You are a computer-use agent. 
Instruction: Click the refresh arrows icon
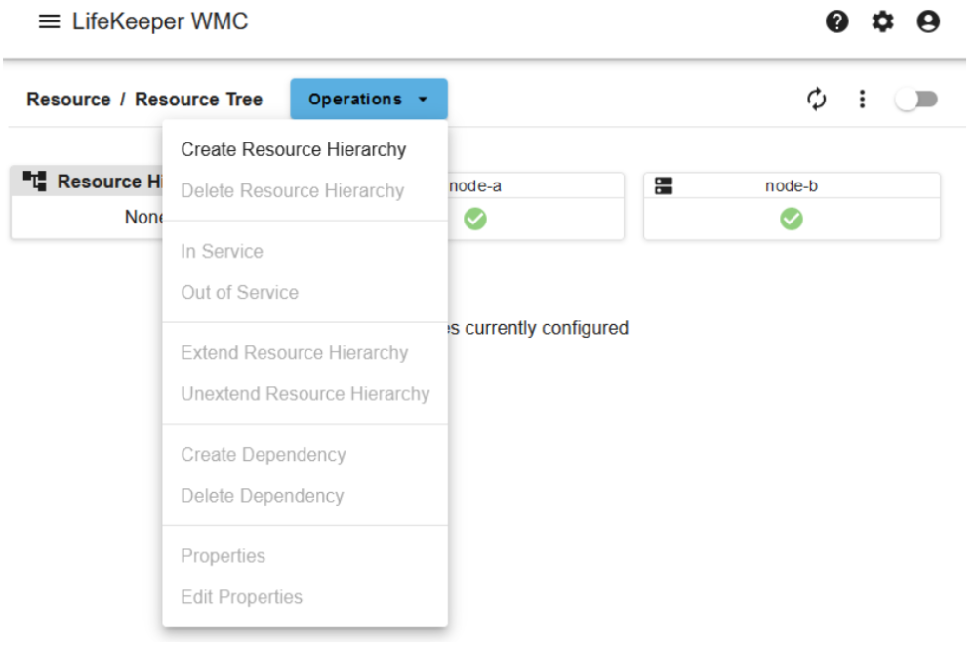[817, 99]
